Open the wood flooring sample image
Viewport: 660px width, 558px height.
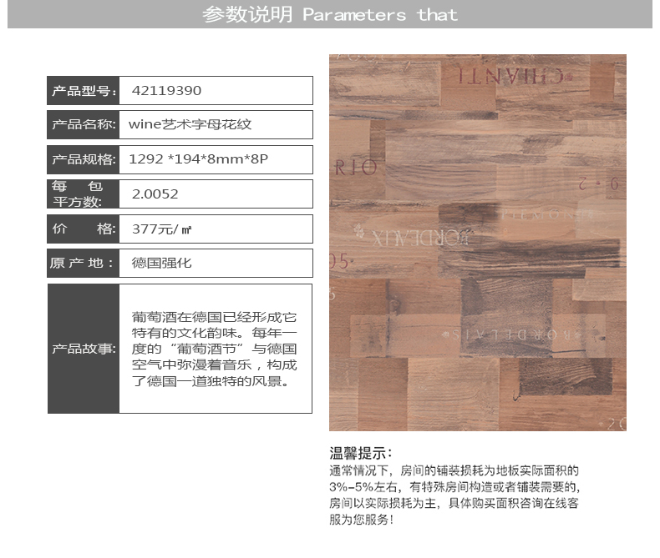(478, 243)
